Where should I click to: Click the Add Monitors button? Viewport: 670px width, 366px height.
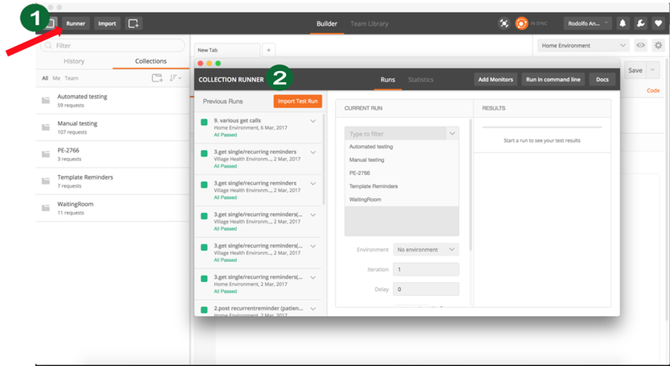tap(496, 80)
